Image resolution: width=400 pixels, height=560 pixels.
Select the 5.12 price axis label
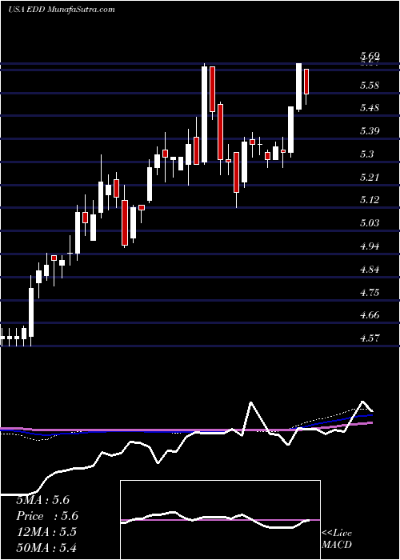pyautogui.click(x=370, y=200)
